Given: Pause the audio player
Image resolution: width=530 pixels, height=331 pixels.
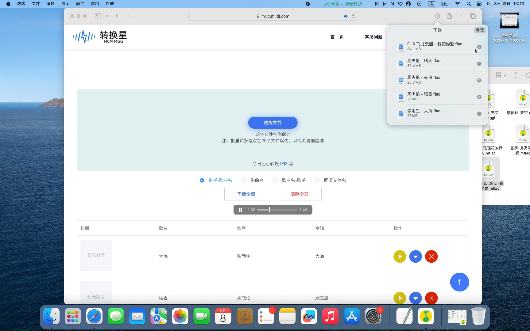Looking at the screenshot, I should 240,210.
